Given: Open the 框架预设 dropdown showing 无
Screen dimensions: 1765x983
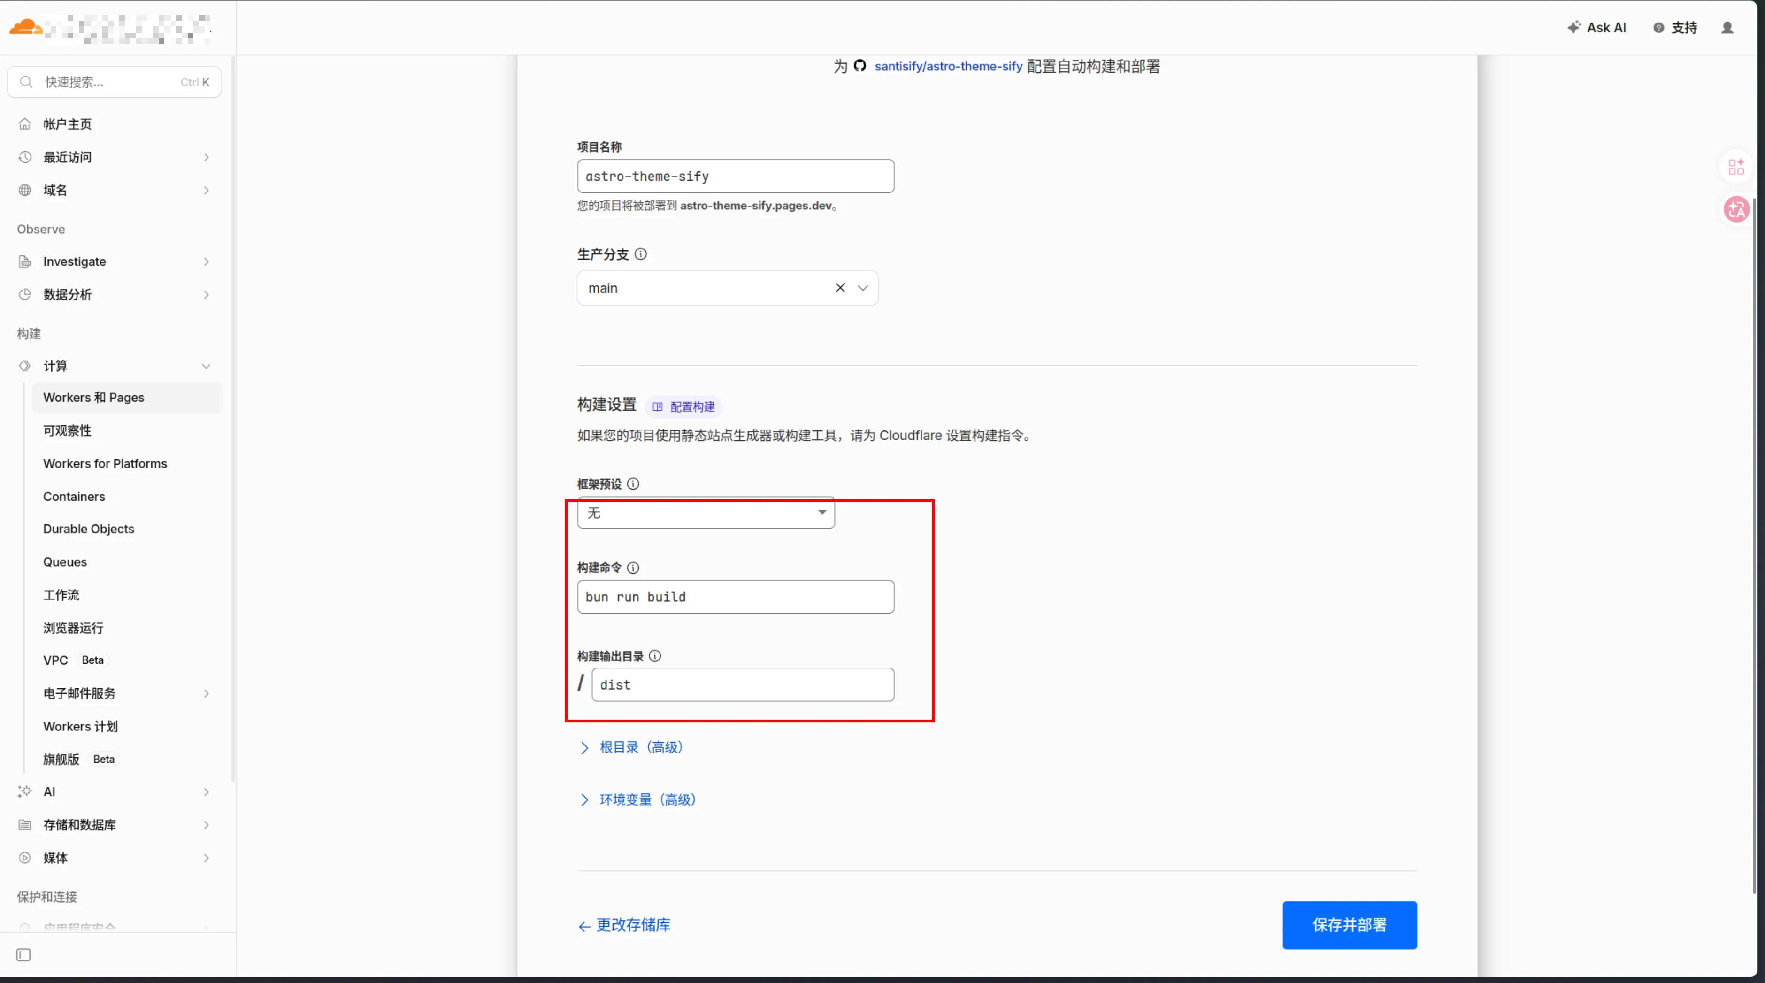Looking at the screenshot, I should [706, 513].
